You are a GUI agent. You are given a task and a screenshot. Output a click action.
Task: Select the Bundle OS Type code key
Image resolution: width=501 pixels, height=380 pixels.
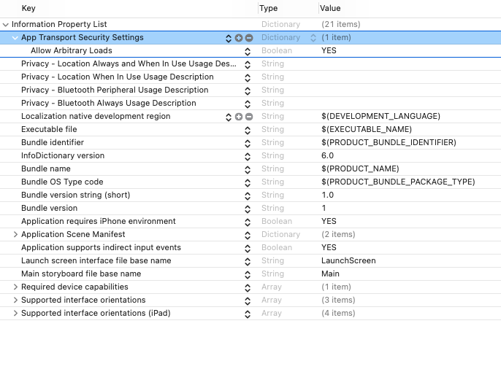pyautogui.click(x=62, y=182)
